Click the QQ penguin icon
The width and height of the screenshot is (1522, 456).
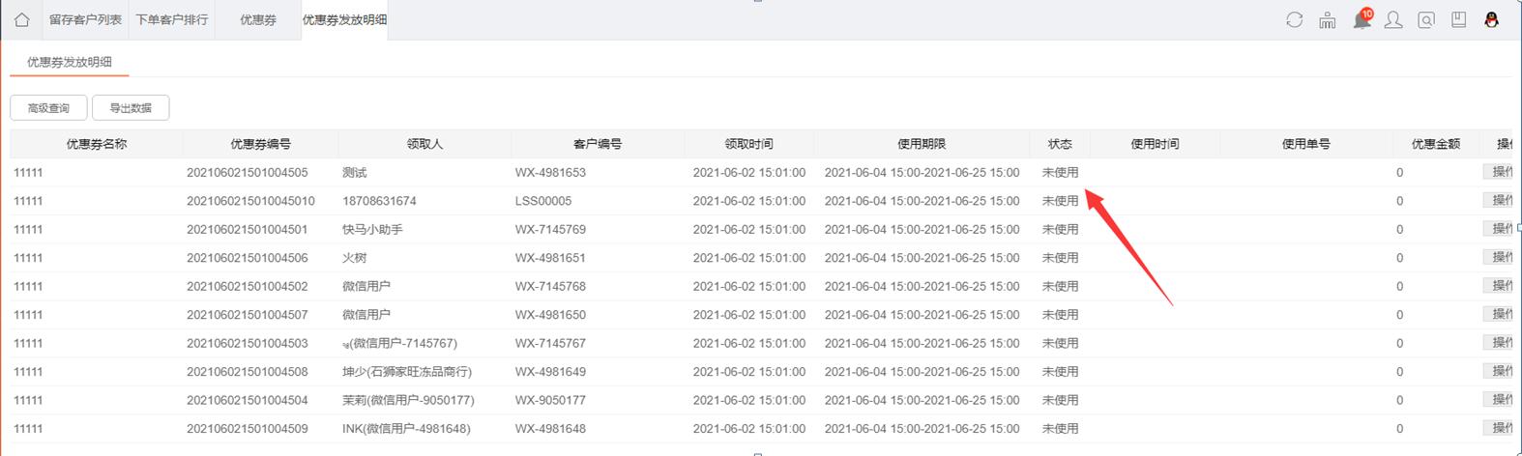point(1491,19)
